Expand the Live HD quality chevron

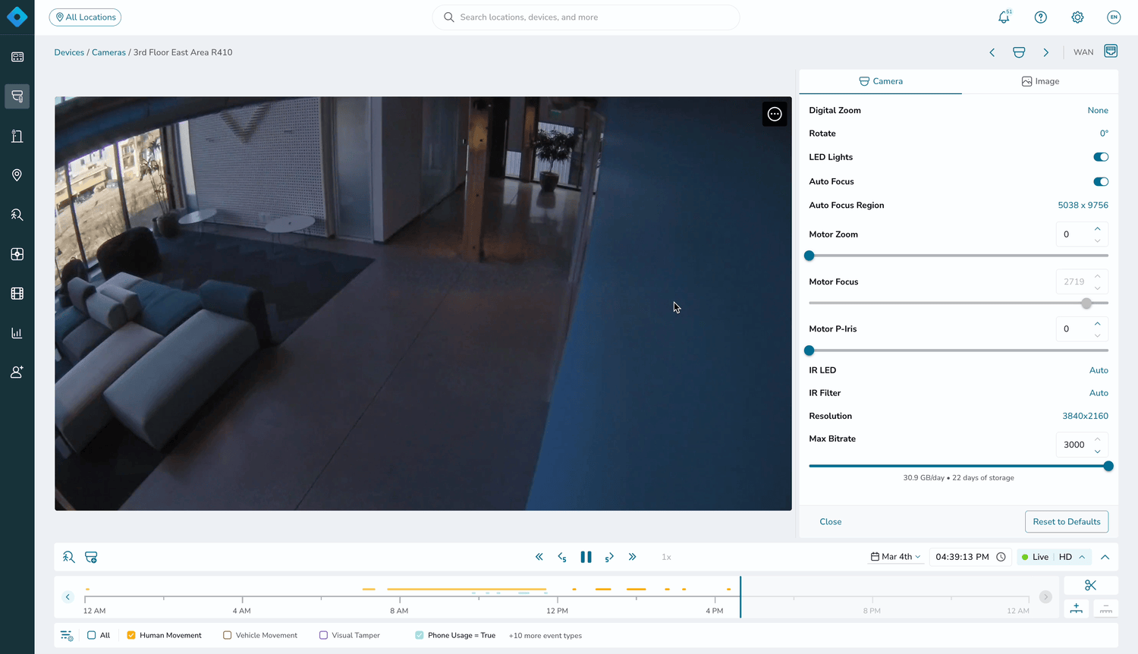click(1082, 557)
